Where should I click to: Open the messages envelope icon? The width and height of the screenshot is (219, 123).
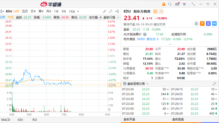click(x=177, y=4)
